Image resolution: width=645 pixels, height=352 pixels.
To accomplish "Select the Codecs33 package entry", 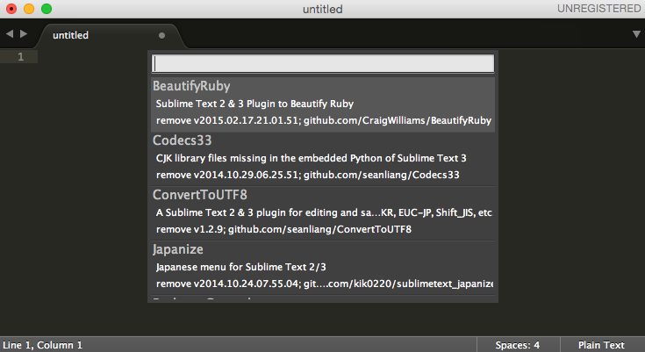I will click(x=323, y=159).
